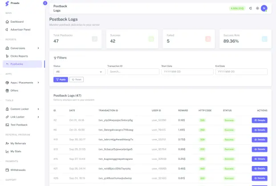Click the Dashboard home icon
Viewport: 276px width, 186px height.
7,22
